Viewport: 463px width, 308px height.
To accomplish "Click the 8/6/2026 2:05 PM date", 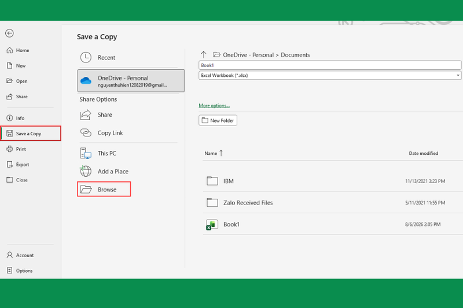I will [x=423, y=224].
